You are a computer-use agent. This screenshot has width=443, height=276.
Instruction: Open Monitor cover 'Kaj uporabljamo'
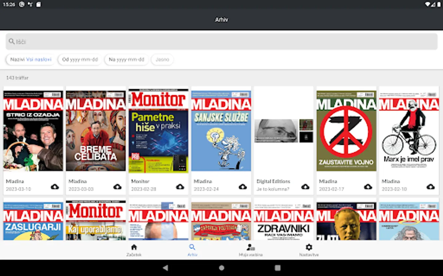[x=96, y=220]
